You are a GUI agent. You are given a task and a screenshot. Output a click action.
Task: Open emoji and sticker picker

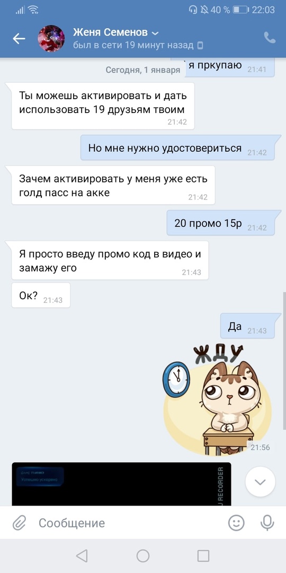pyautogui.click(x=236, y=523)
